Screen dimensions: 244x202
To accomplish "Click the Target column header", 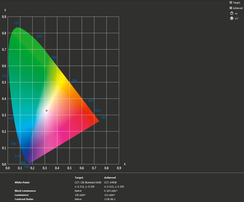I will point(79,178).
